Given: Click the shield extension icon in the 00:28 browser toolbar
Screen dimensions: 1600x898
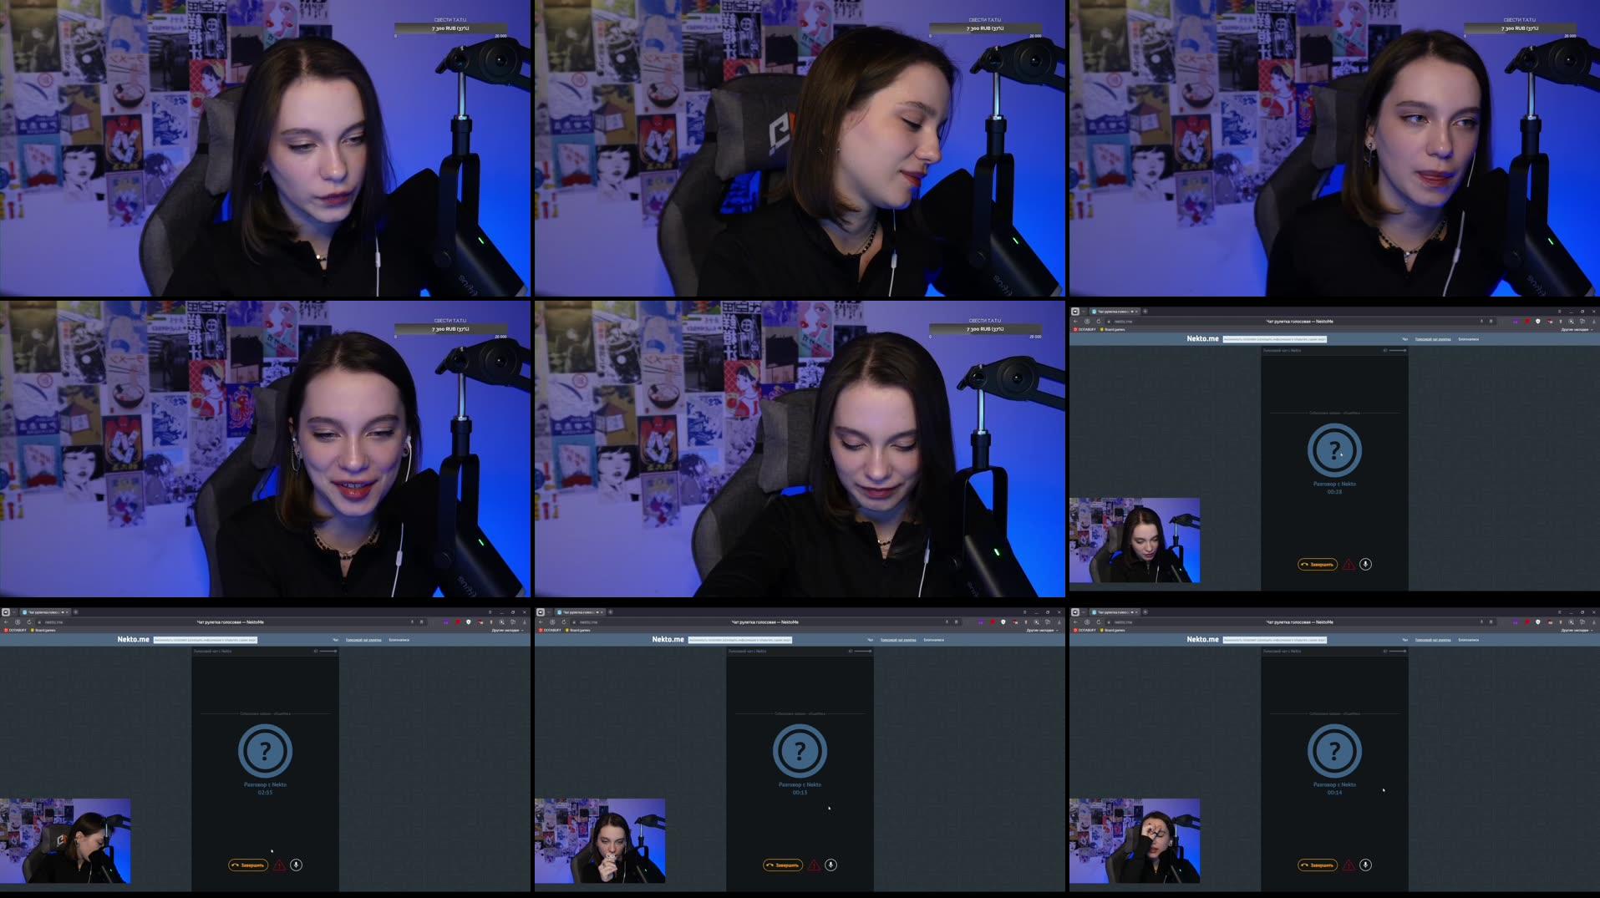Looking at the screenshot, I should [1537, 321].
